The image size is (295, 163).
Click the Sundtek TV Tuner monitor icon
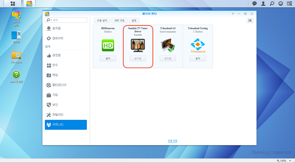click(138, 45)
